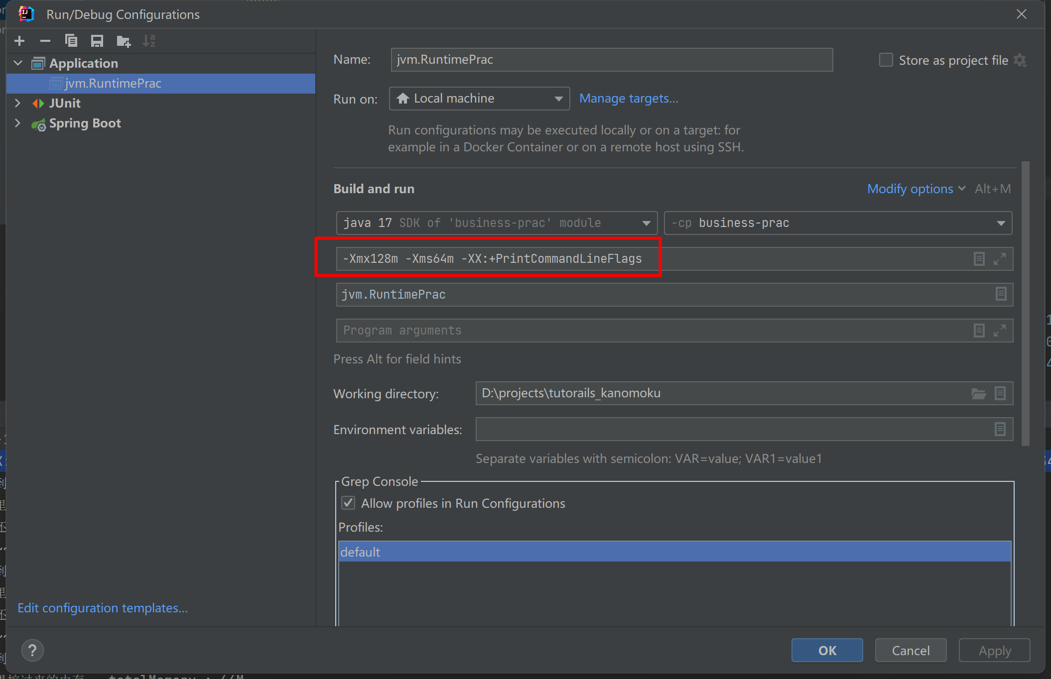Open help for Run/Debug Configurations

(x=32, y=650)
